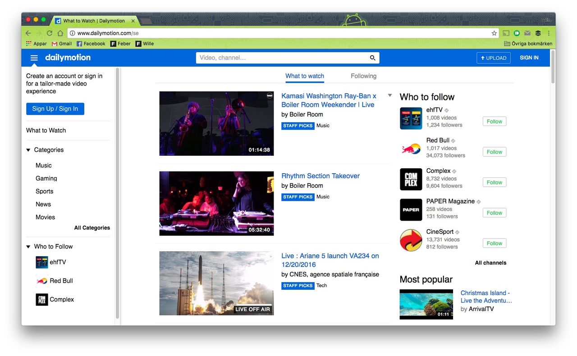Image resolution: width=577 pixels, height=356 pixels.
Task: Follow the PAPER Magazine channel
Action: [x=495, y=213]
